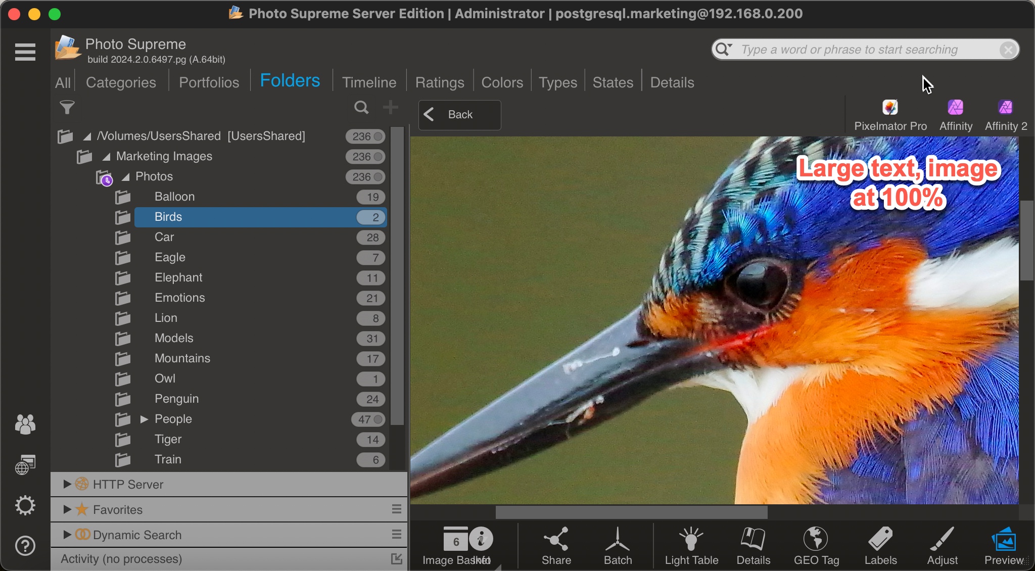Open the Adjust tool
This screenshot has height=571, width=1035.
(942, 546)
